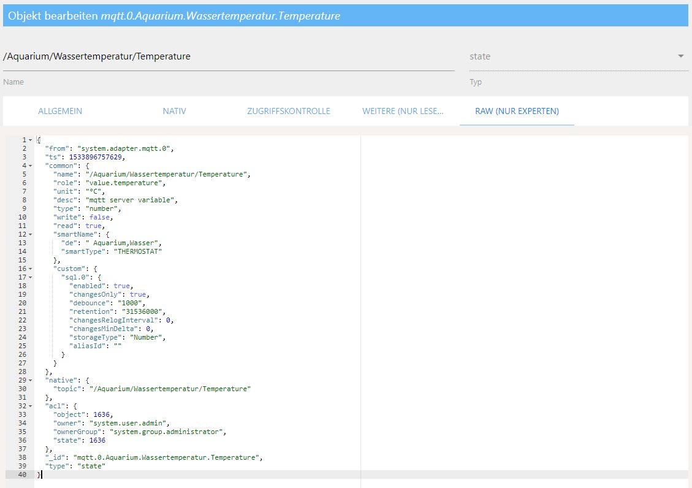Screen dimensions: 692x488
Task: Click the "aliasId": "" line
Action: point(96,346)
